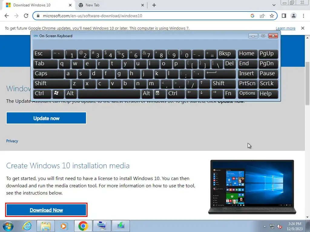This screenshot has width=310, height=232.
Task: Click the Download Now button
Action: (x=46, y=210)
